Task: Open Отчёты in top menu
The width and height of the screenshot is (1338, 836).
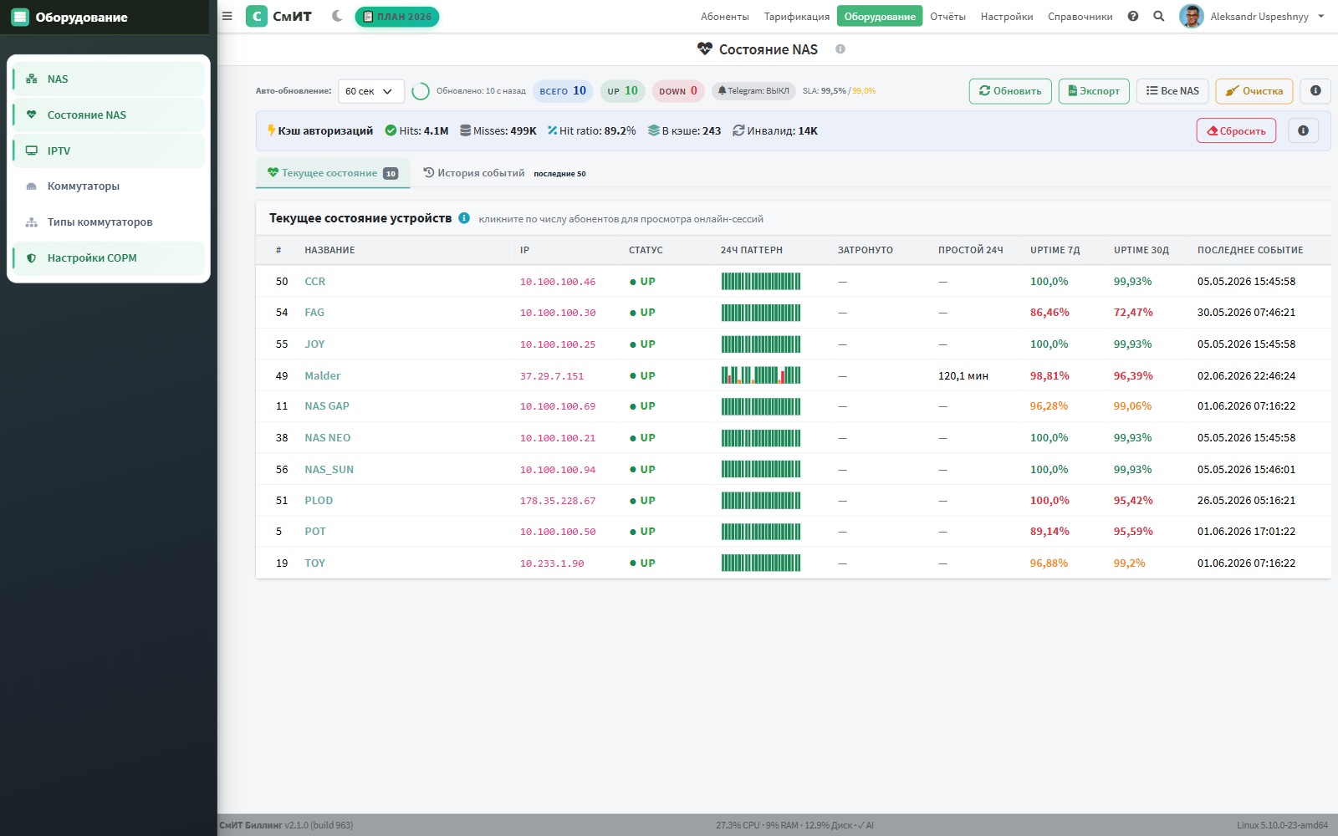Action: [947, 17]
